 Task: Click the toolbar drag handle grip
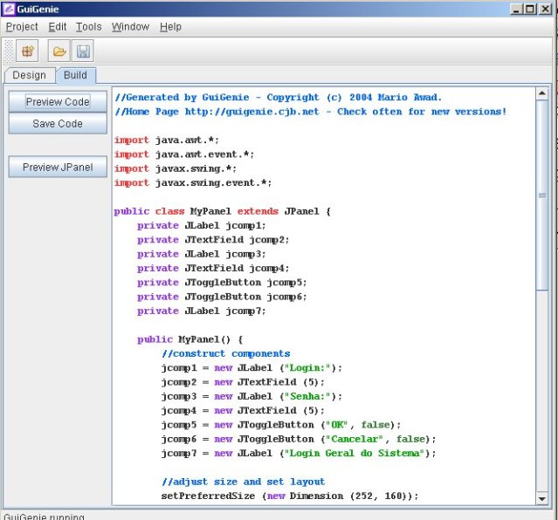(x=9, y=51)
